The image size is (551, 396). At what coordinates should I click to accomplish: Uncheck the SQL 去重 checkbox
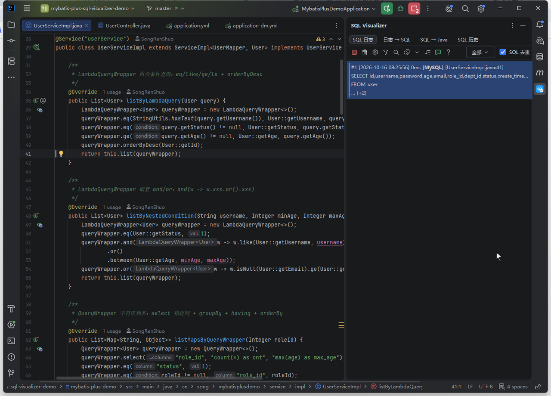point(503,52)
